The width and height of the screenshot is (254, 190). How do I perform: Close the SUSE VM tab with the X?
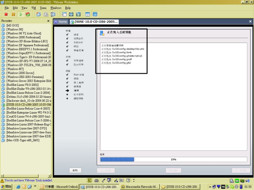(x=250, y=22)
